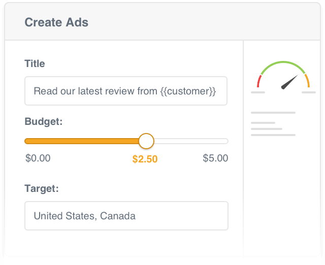Click the Target label text
The height and width of the screenshot is (265, 325).
[42, 189]
